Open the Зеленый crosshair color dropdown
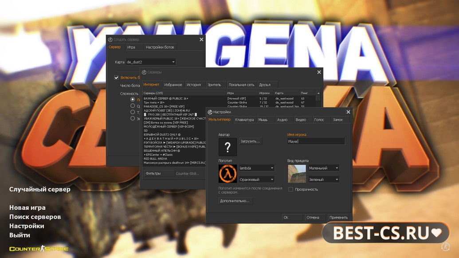 point(324,179)
